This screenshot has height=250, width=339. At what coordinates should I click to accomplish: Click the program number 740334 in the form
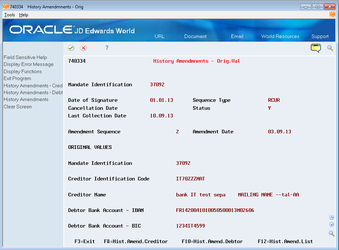(x=77, y=61)
